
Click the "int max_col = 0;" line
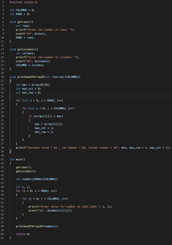tap(28, 88)
